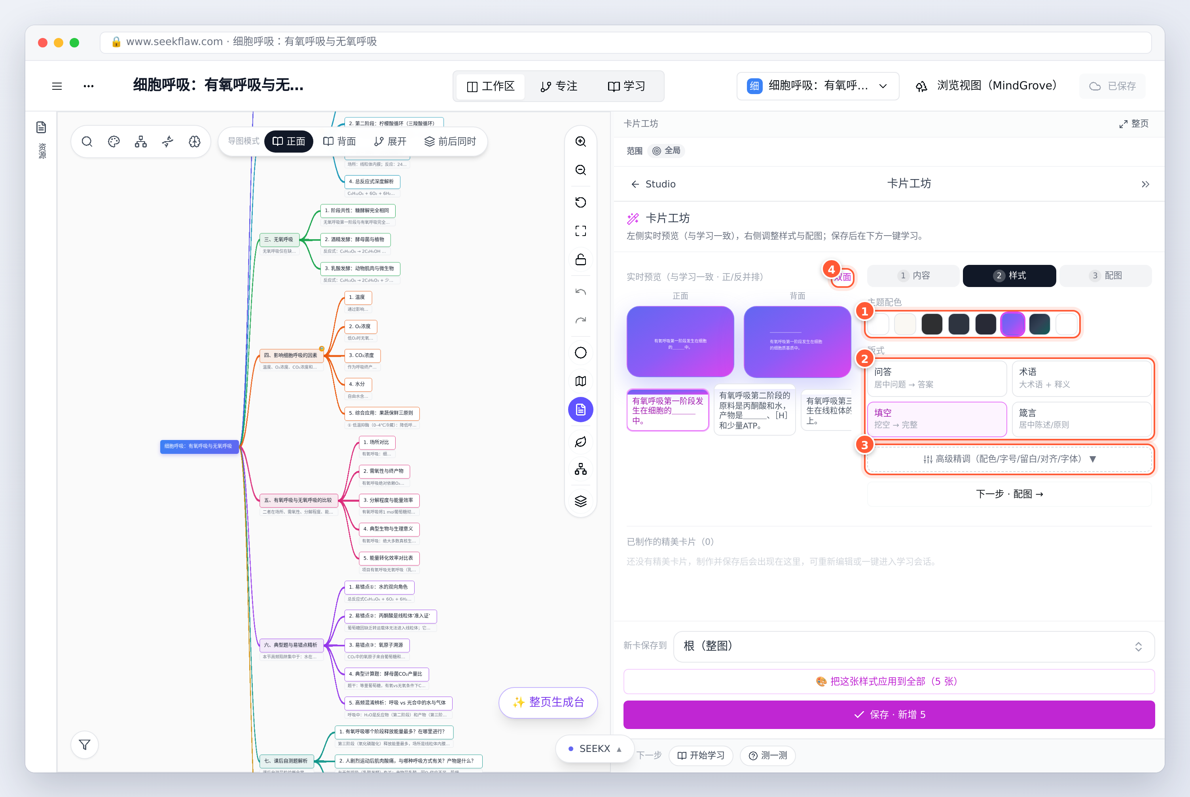Click the fit-to-screen icon

click(580, 231)
